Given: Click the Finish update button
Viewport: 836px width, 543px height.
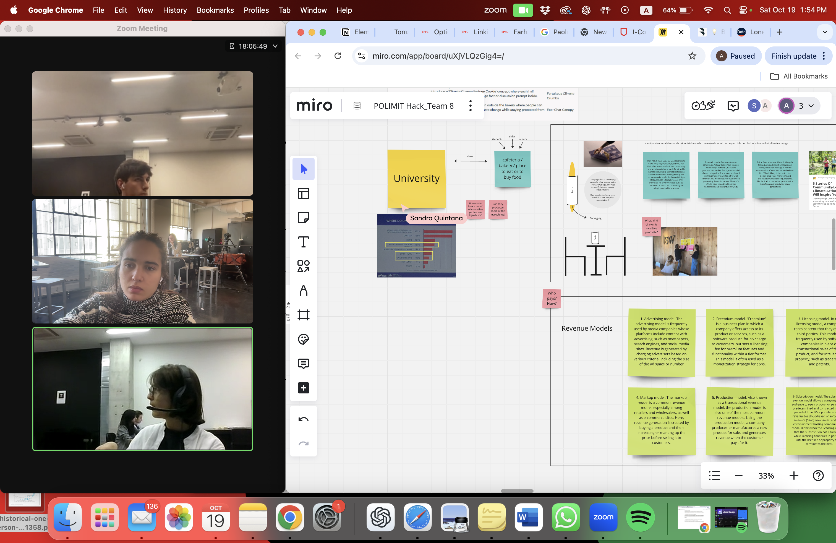Looking at the screenshot, I should (x=793, y=56).
